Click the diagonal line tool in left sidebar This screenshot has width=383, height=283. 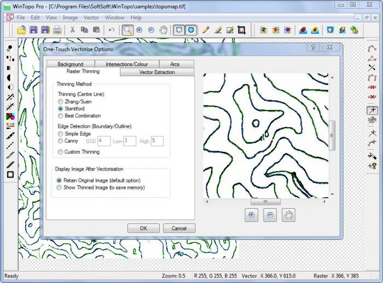click(10, 164)
